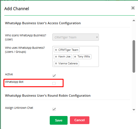Screen dimensions: 138x129
Task: Click the scrollbar up arrow
Action: point(134,20)
